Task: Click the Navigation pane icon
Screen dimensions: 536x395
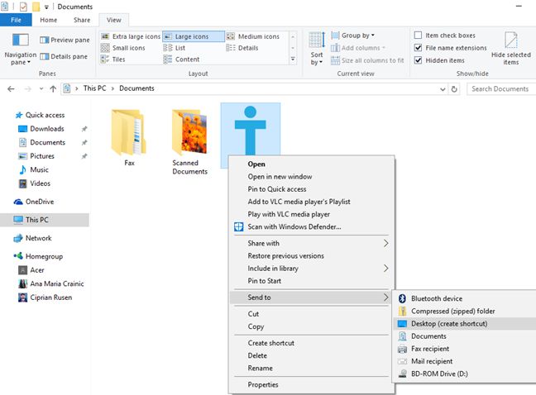Action: 20,42
